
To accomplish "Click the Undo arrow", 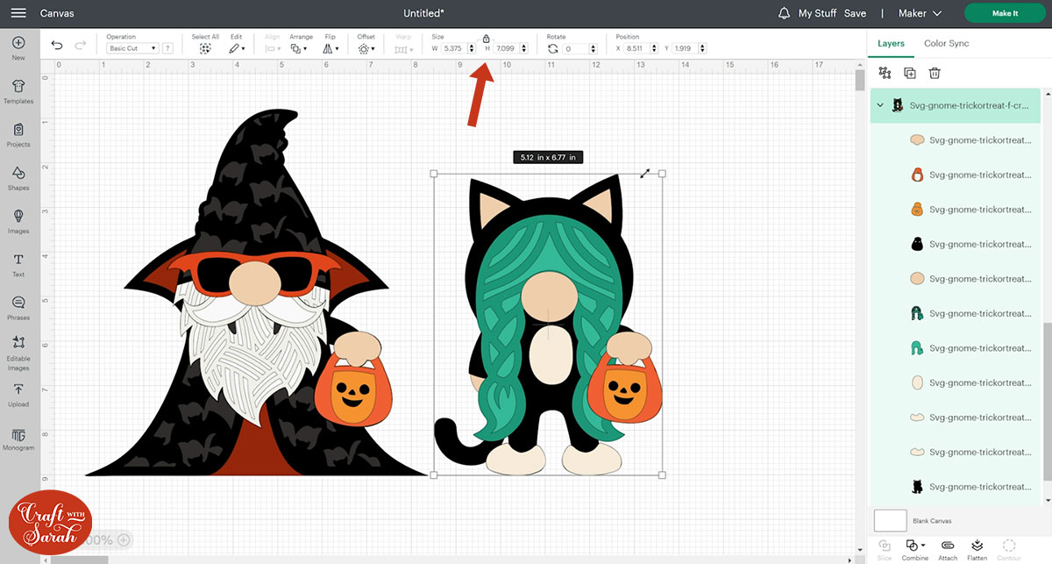I will [x=57, y=46].
